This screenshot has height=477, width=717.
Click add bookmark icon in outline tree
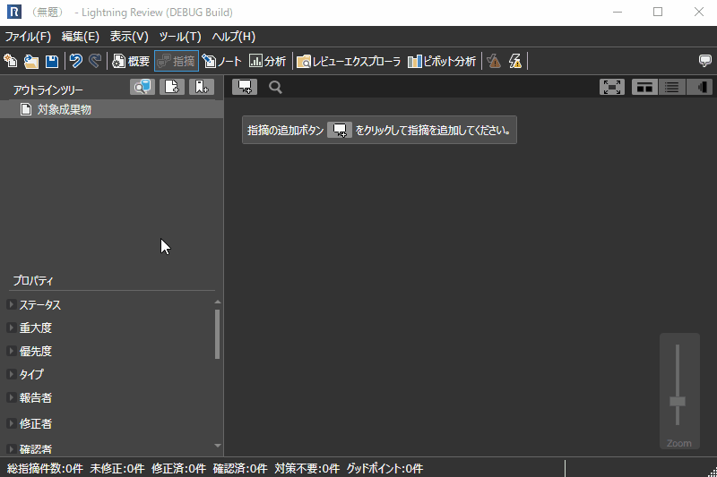click(x=202, y=87)
